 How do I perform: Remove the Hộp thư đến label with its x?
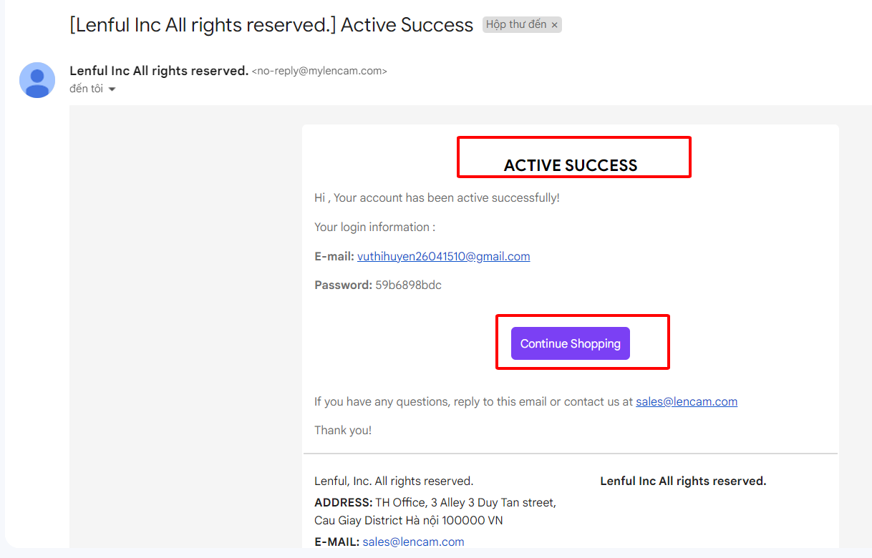554,25
